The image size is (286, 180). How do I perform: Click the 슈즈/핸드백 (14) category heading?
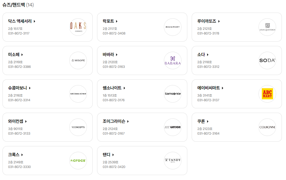point(18,5)
